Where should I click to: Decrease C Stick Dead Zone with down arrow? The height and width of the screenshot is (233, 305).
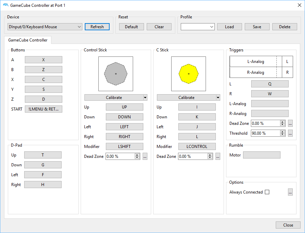pos(210,158)
